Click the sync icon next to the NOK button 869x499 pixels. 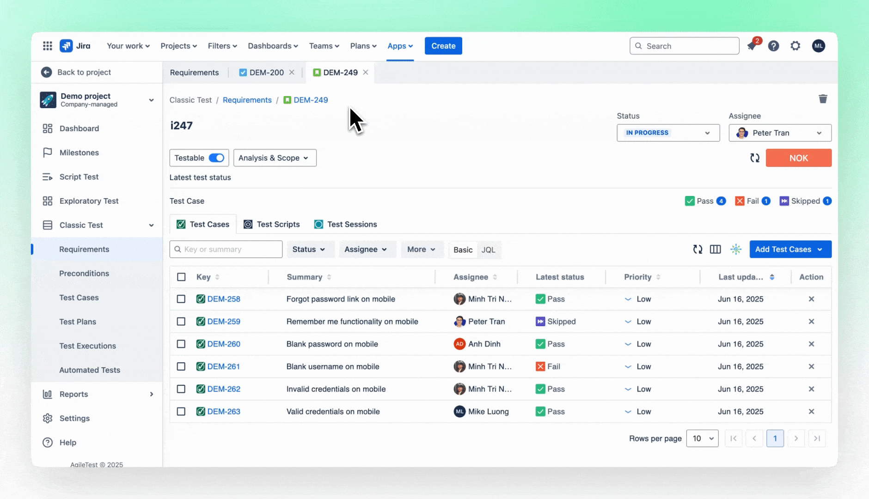click(755, 158)
